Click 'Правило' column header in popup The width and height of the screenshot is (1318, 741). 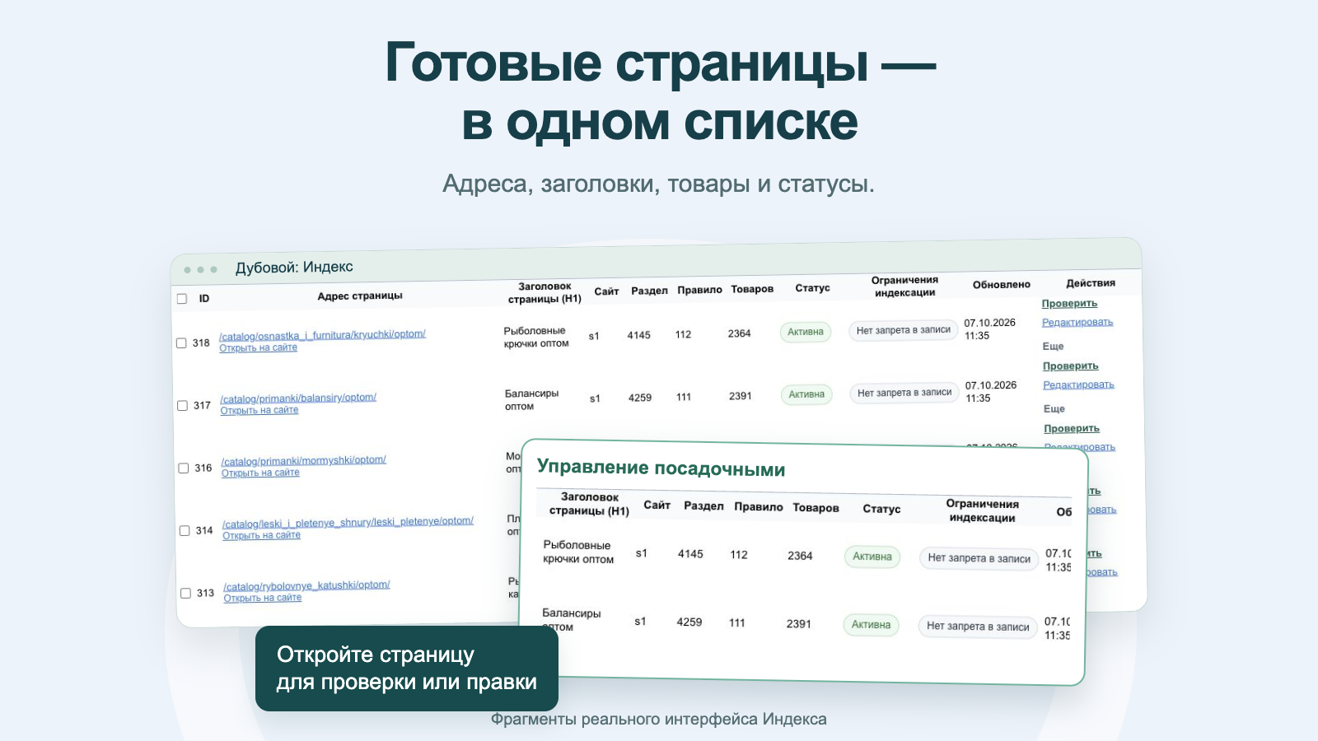[x=759, y=507]
